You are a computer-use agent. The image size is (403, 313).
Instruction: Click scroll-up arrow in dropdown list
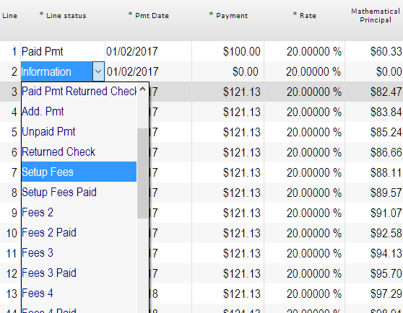coord(143,89)
